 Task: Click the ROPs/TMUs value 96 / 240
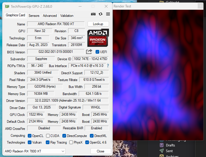tap(37, 66)
